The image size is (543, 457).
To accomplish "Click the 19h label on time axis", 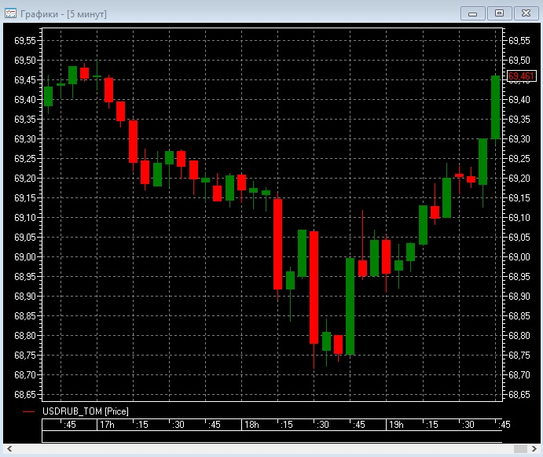I will [396, 425].
